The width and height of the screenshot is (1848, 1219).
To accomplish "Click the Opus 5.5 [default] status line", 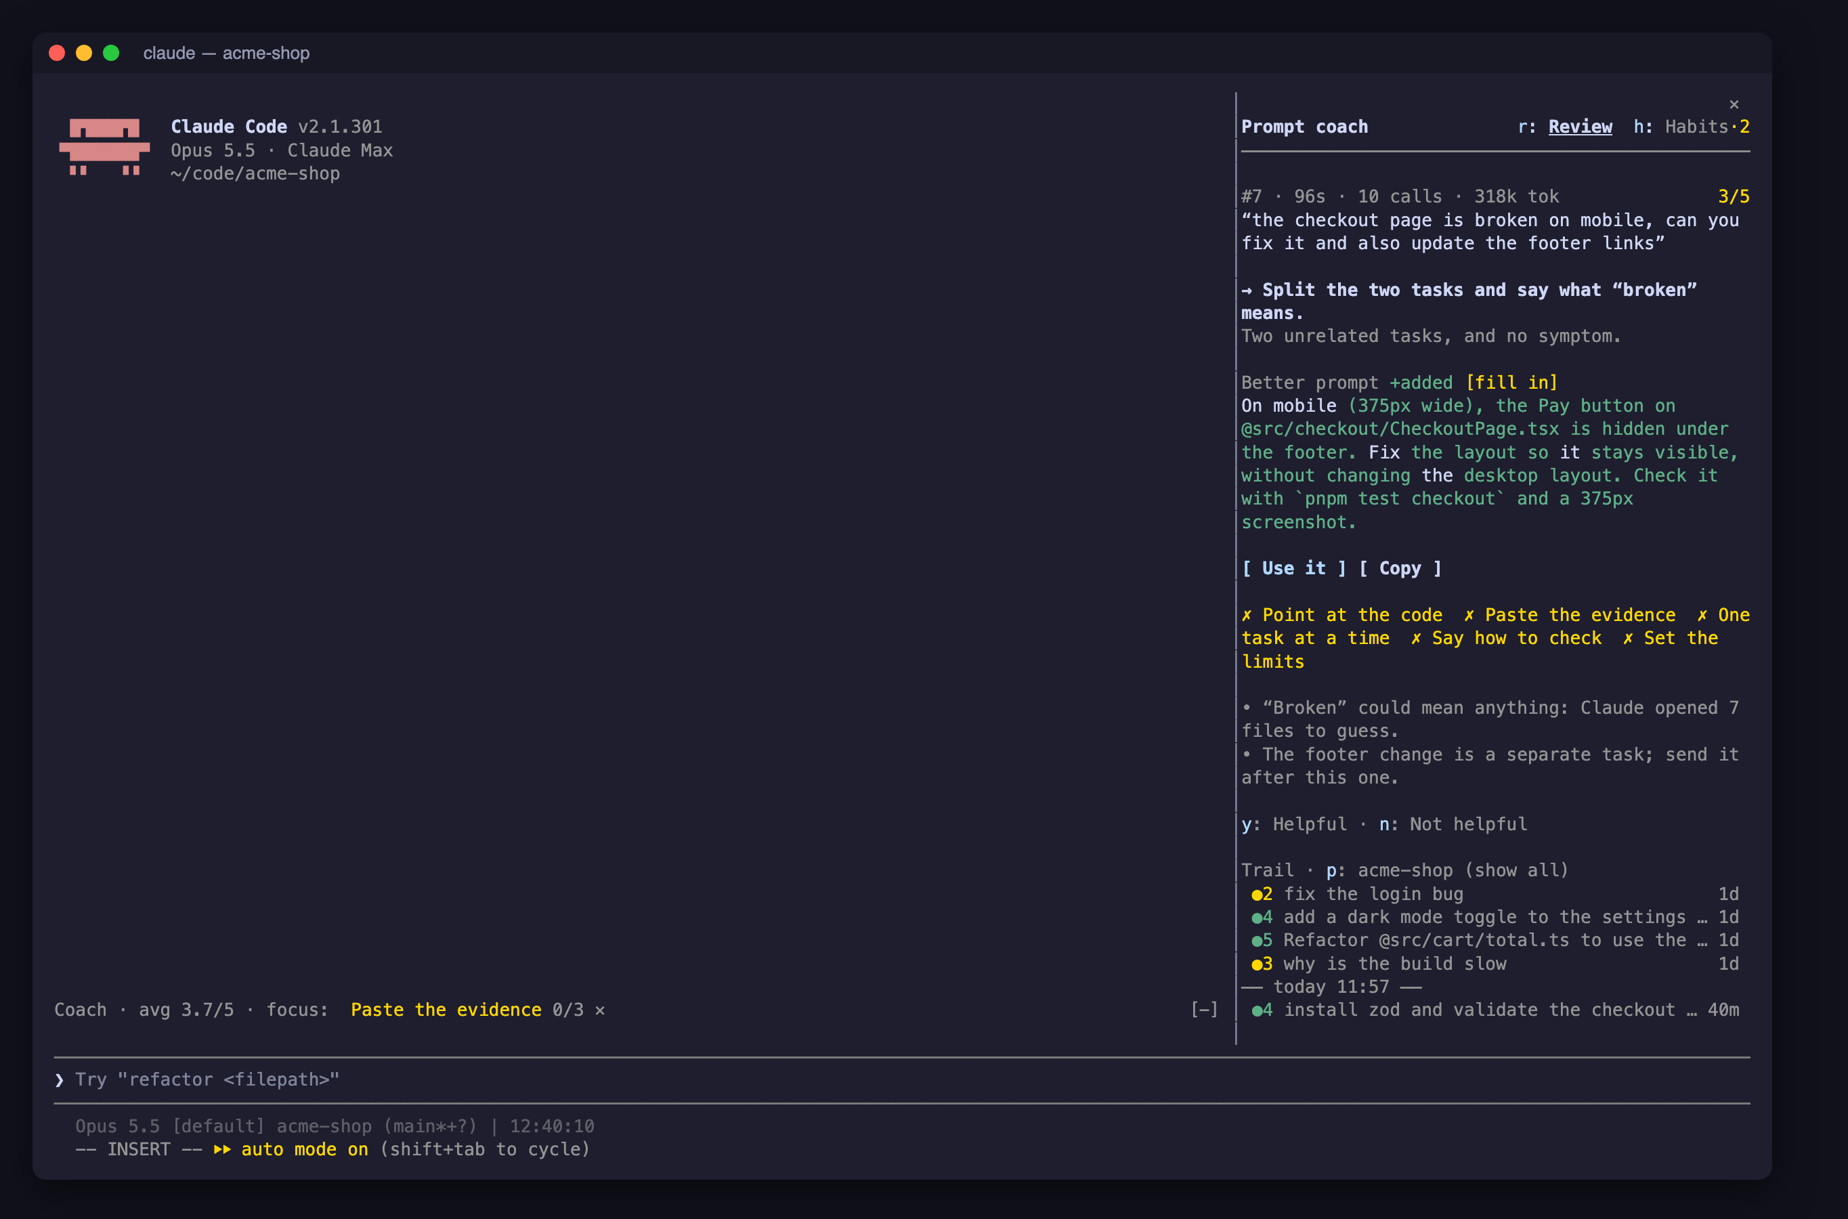I will (334, 1126).
